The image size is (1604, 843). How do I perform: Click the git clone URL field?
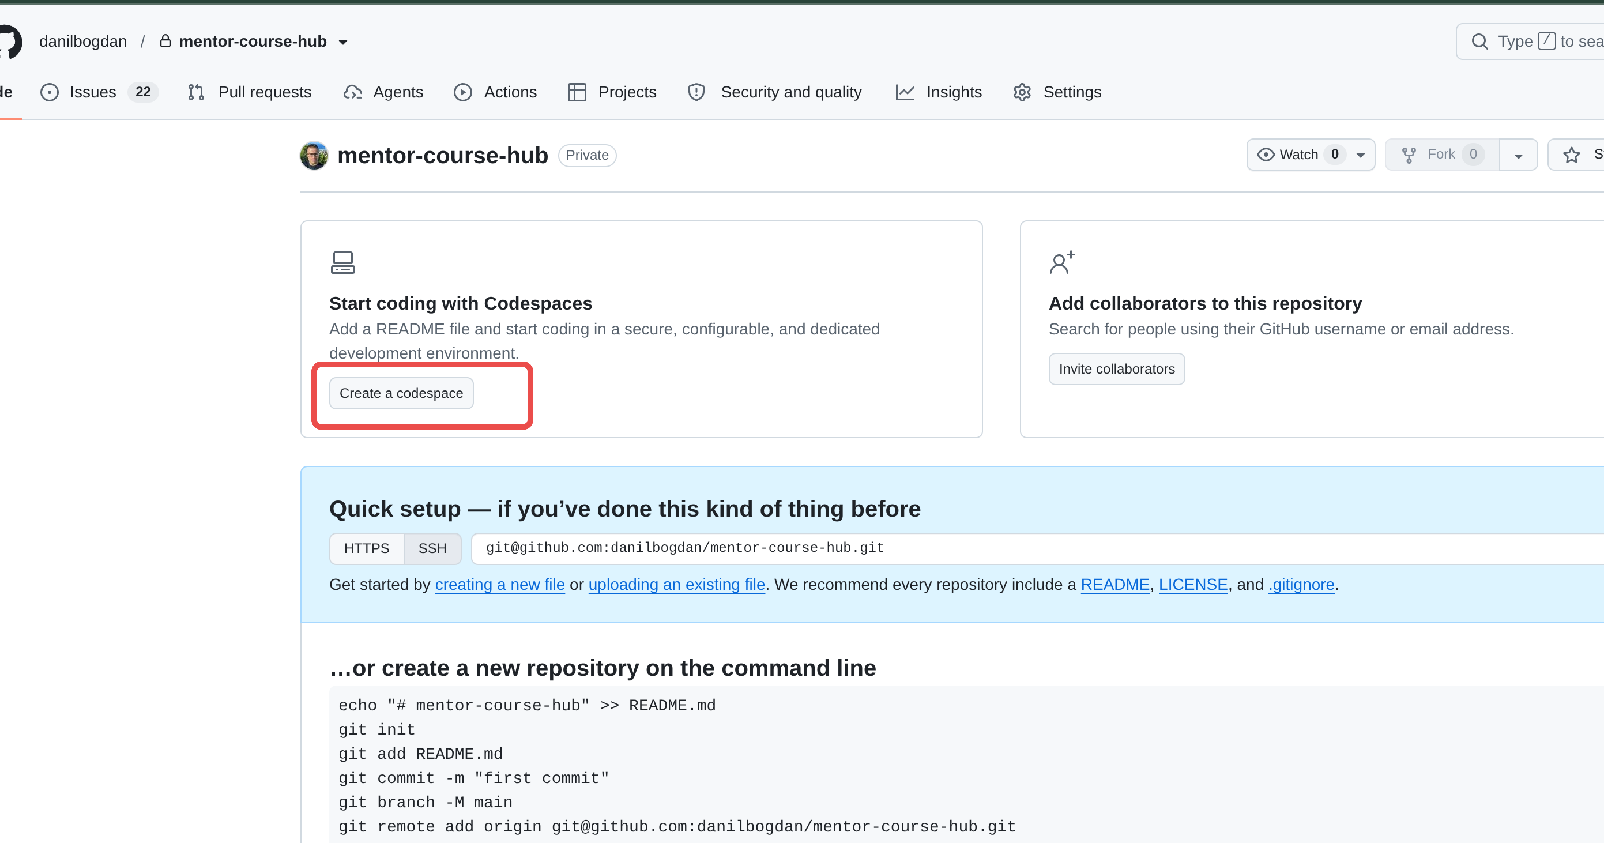[x=1037, y=548]
